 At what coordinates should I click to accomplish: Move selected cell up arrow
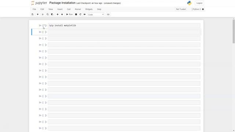click(58, 14)
